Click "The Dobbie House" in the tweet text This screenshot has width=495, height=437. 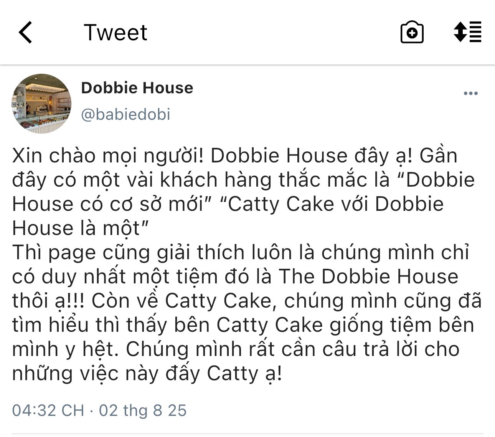pos(368,276)
